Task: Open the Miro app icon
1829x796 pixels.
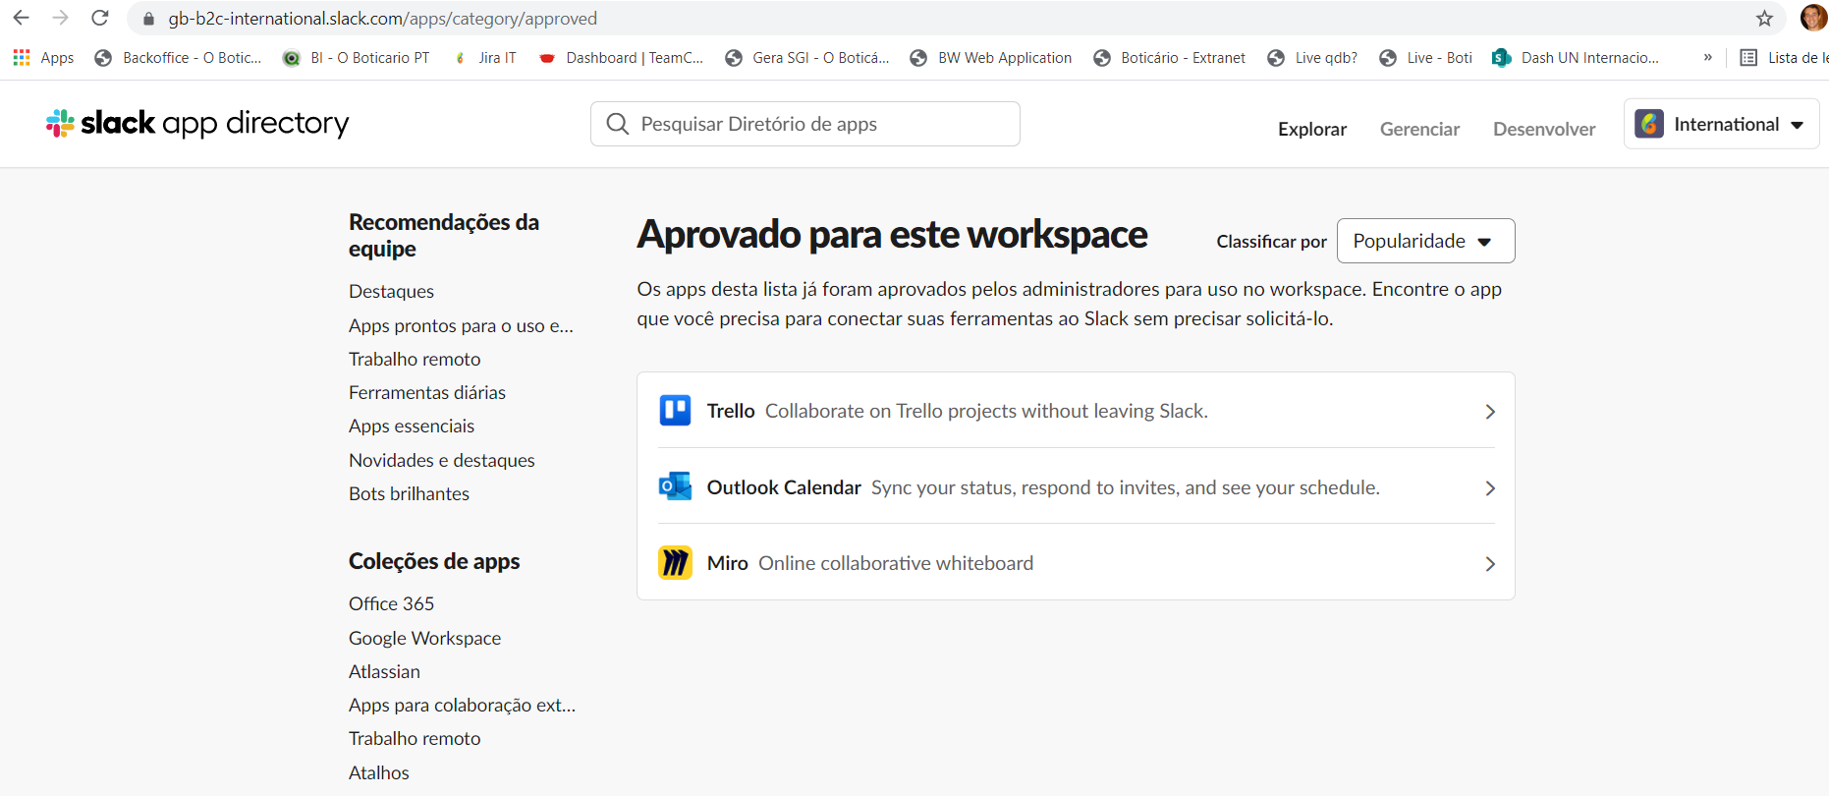Action: [x=675, y=563]
